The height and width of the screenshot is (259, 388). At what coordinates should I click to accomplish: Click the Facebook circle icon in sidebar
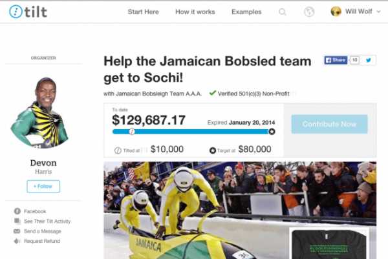pyautogui.click(x=17, y=211)
